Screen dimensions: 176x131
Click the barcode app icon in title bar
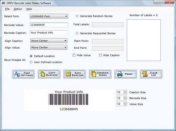[3, 3]
